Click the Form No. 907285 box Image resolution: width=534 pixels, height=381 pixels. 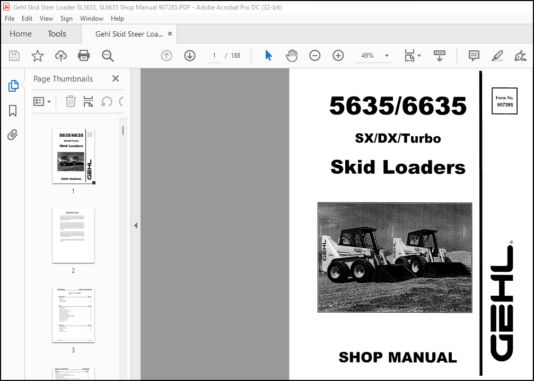[x=504, y=101]
